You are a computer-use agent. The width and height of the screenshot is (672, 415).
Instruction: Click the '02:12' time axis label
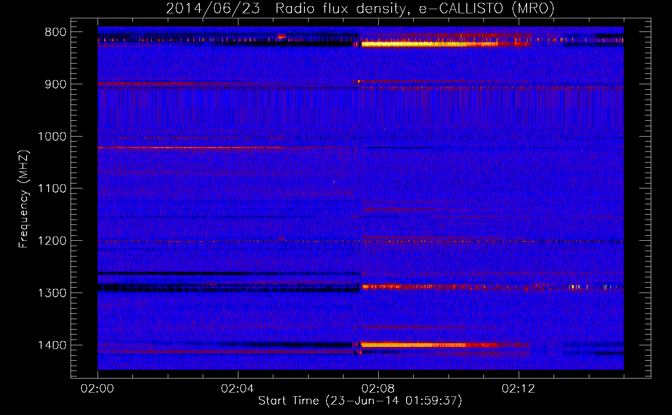518,389
